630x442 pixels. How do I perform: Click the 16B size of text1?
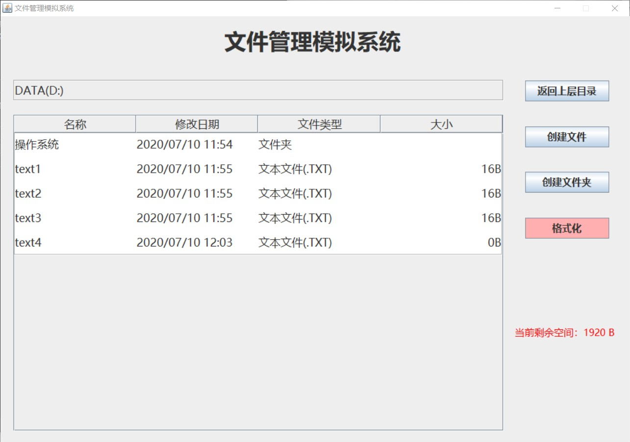pos(491,169)
